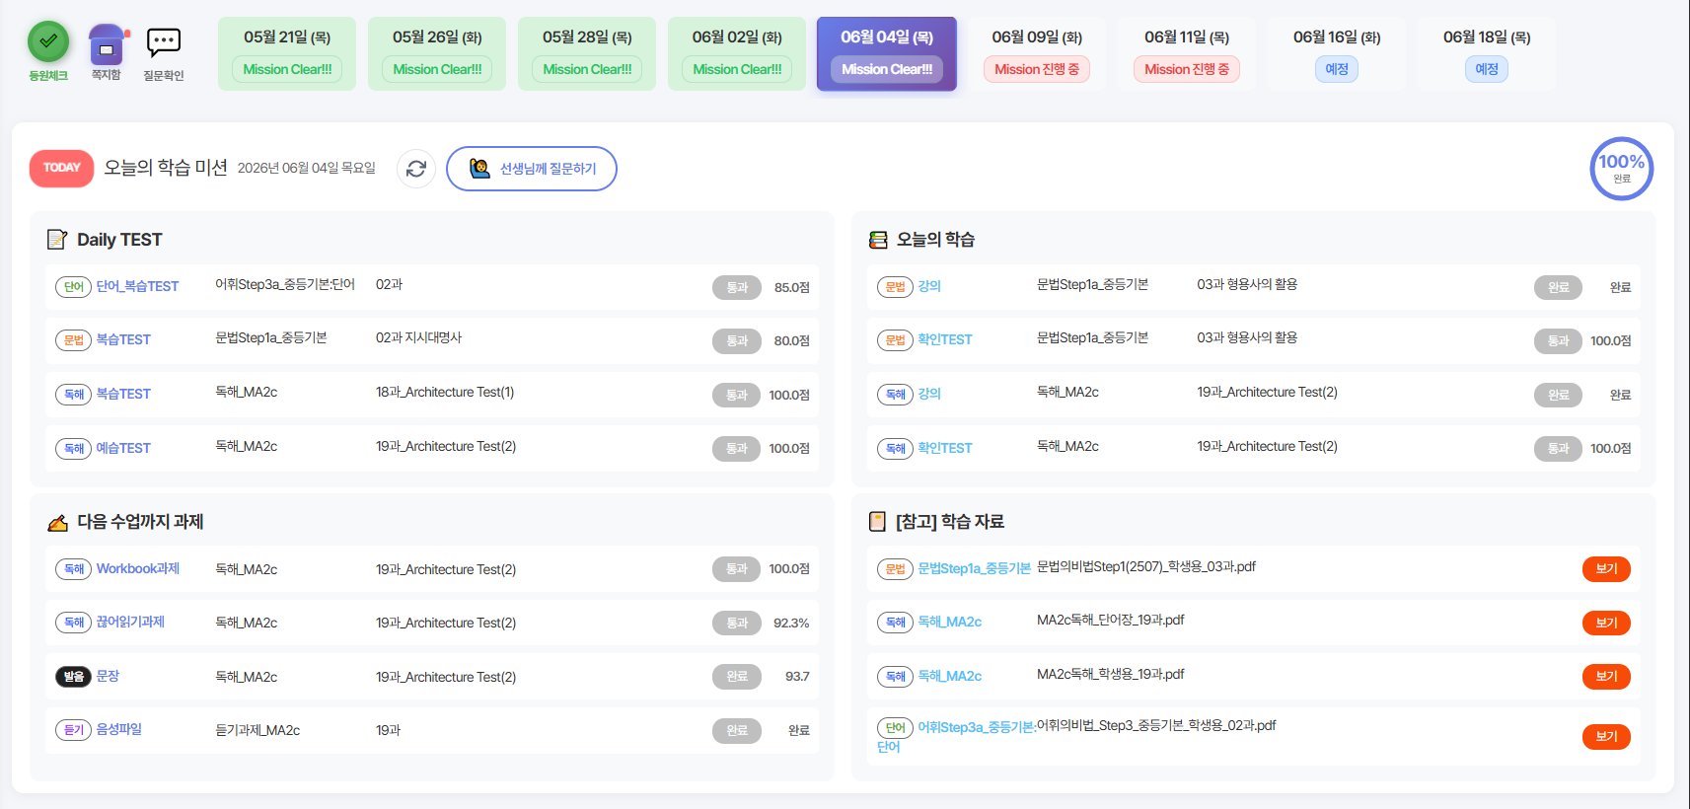
Task: Click the 다음 수업까지 과제 pencil icon
Action: 58,522
